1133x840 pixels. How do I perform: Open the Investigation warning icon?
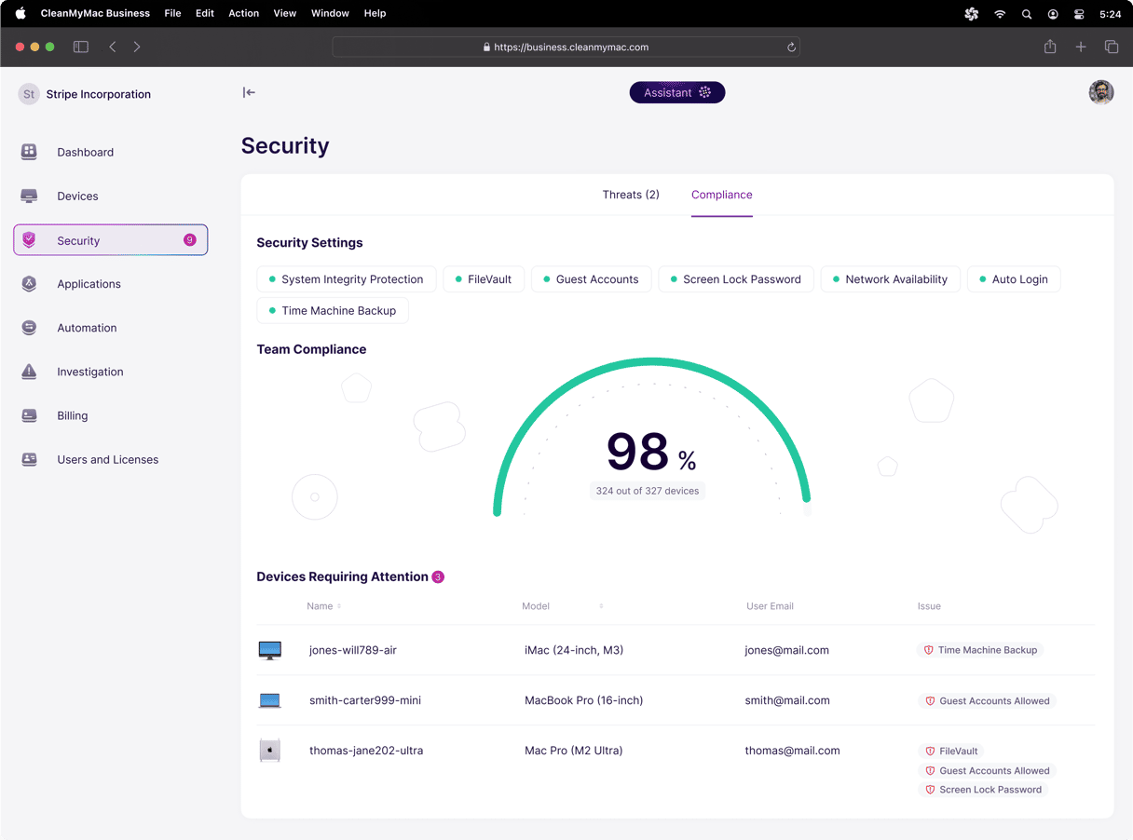[29, 372]
